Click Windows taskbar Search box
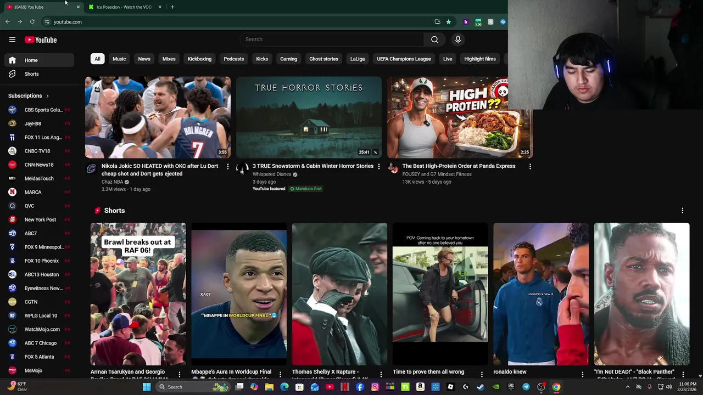703x395 pixels. (x=192, y=387)
